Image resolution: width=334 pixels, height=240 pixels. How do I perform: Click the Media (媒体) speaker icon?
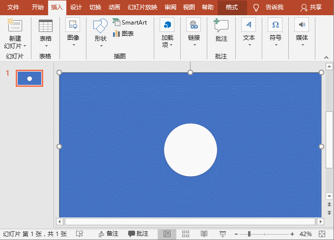point(302,25)
